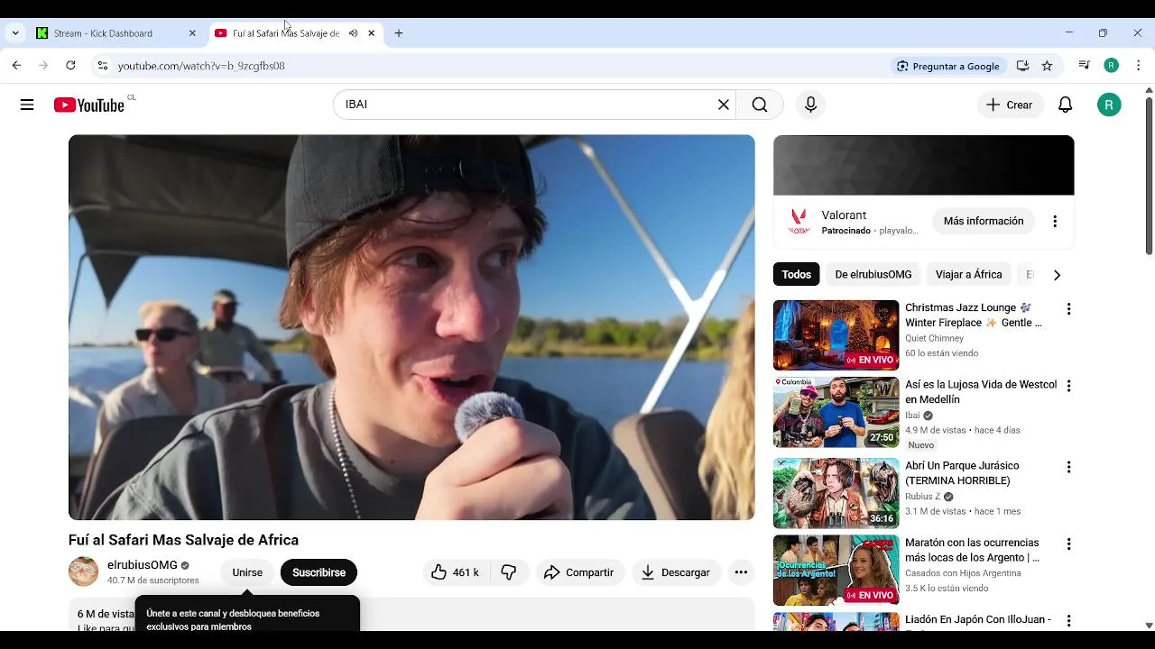The width and height of the screenshot is (1155, 649).
Task: Open options for Liadón En Japón video
Action: [x=1068, y=621]
